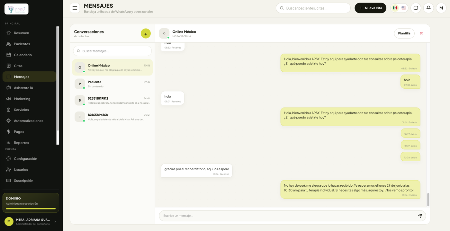
Task: Click the Mensajes speech bubble icon
Action: click(x=9, y=76)
